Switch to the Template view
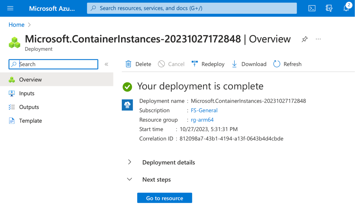 click(31, 121)
